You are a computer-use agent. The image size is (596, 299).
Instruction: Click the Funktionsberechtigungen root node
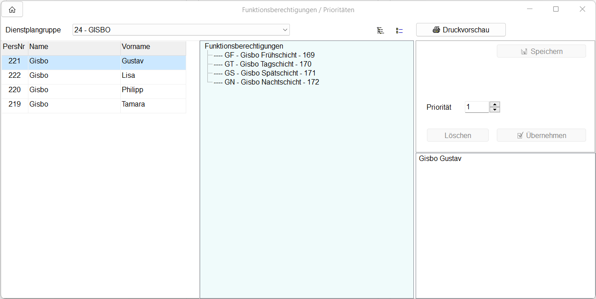(244, 46)
